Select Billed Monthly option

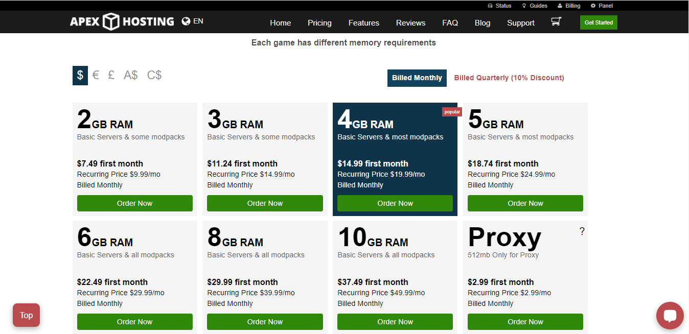click(x=417, y=78)
